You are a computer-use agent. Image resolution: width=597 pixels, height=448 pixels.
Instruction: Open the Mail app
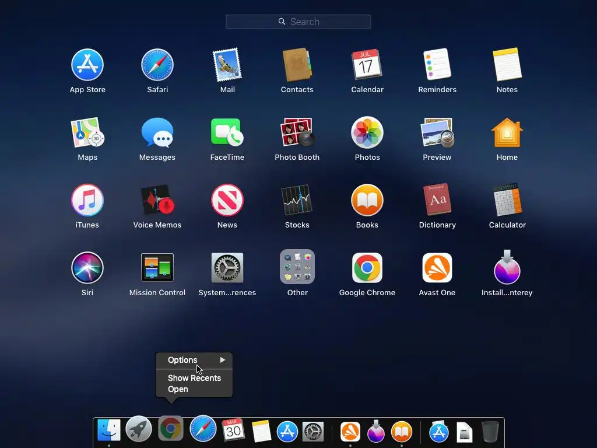[x=227, y=65]
